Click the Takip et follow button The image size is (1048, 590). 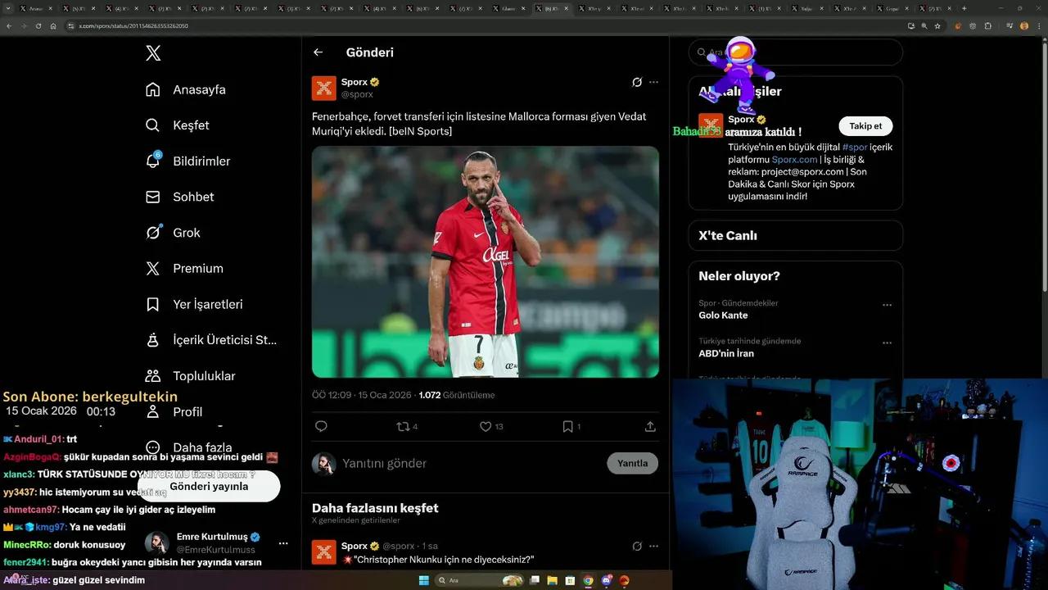(865, 126)
